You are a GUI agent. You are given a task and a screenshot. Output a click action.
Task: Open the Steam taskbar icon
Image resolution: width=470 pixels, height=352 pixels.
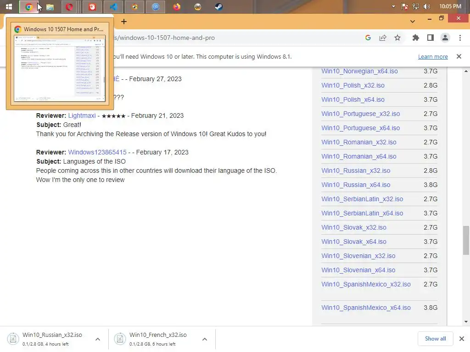219,6
